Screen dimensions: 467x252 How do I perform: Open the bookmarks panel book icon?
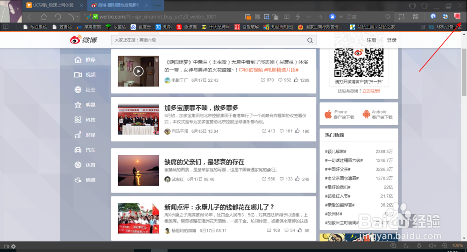click(6, 27)
